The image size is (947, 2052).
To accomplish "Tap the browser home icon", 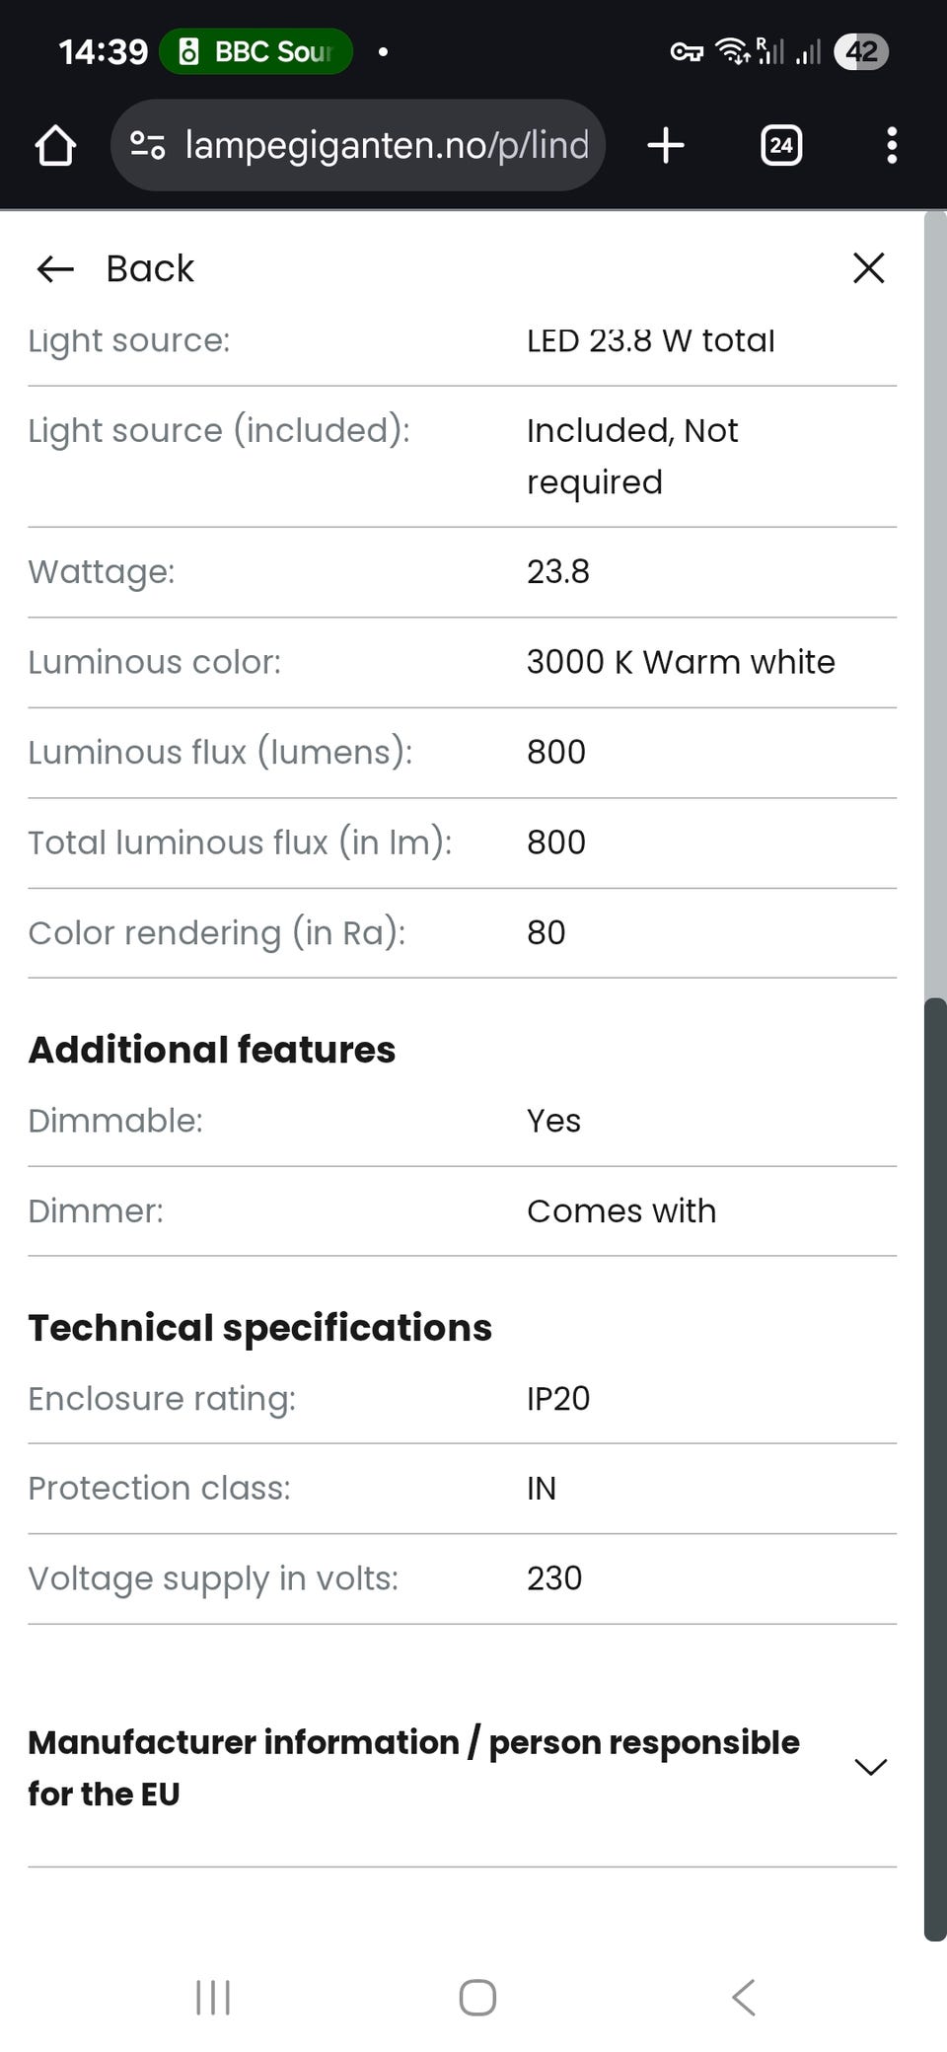I will coord(55,145).
